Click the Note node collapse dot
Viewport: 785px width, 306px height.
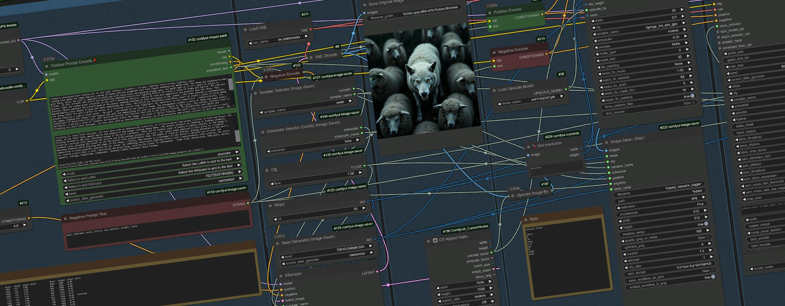tap(525, 220)
